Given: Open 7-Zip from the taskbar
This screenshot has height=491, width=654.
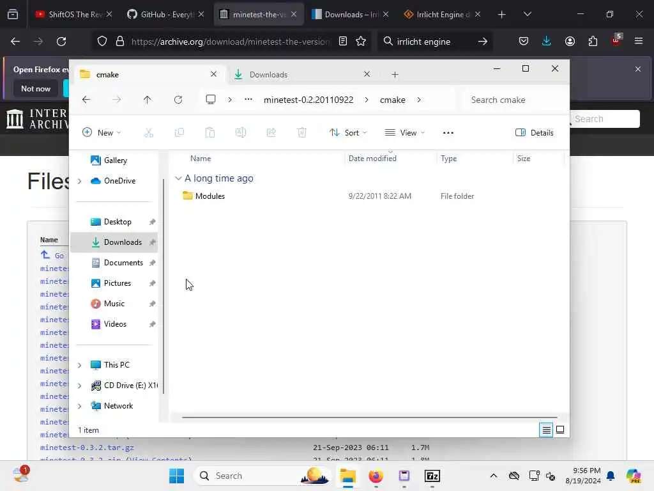Looking at the screenshot, I should [432, 476].
